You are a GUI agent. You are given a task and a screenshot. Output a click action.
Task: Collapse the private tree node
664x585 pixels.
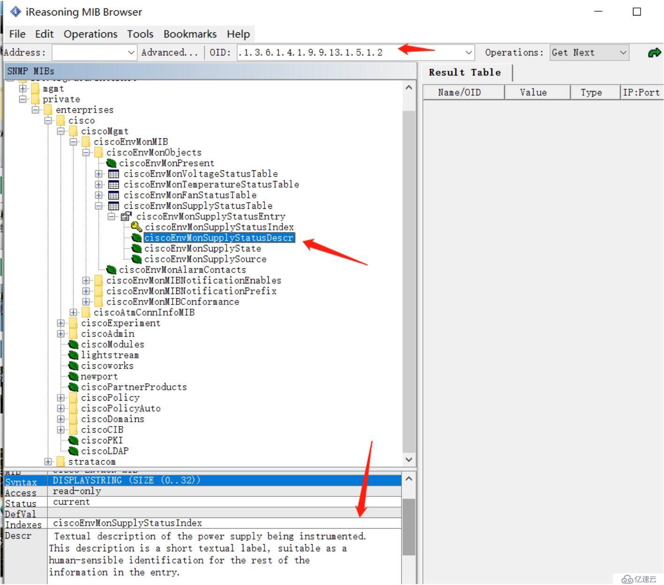point(23,99)
